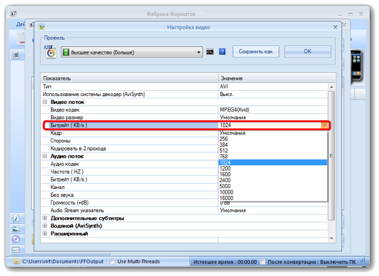Open the output folder icon in status bar
The height and width of the screenshot is (276, 379).
[x=17, y=262]
